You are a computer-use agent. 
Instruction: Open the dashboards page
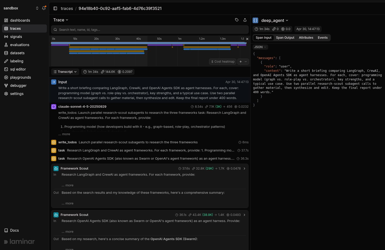24,20
